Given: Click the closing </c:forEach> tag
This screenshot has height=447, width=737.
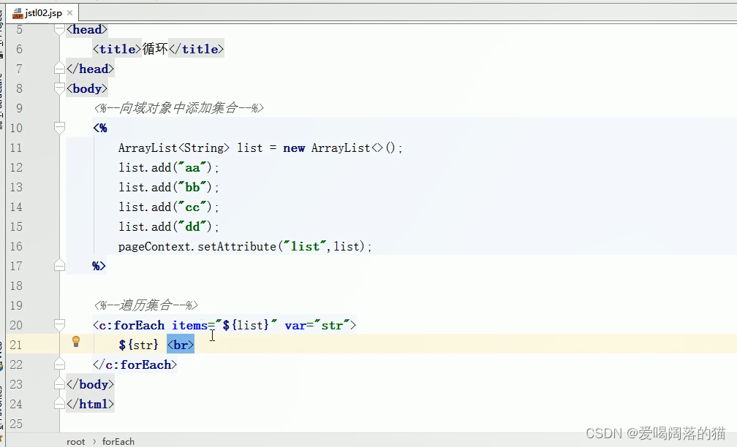Looking at the screenshot, I should point(135,365).
